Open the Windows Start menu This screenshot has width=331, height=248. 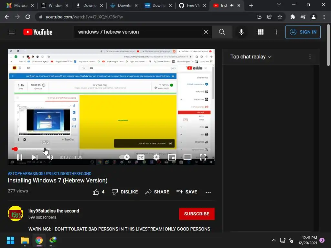[x=10, y=240]
